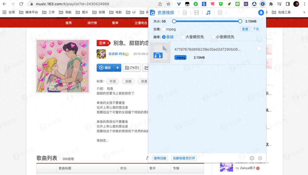Open the 主播电台 navigation tab
308x175 pixels.
pos(141,23)
